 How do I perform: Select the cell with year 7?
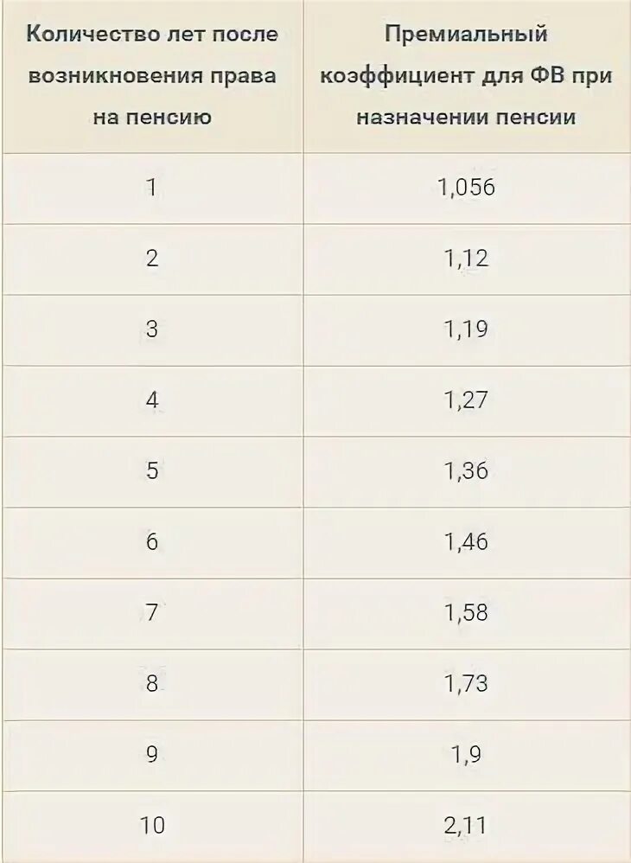[152, 612]
